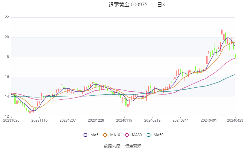The width and height of the screenshot is (245, 149).
Task: Toggle the MA10 legend series
Action: 111,135
